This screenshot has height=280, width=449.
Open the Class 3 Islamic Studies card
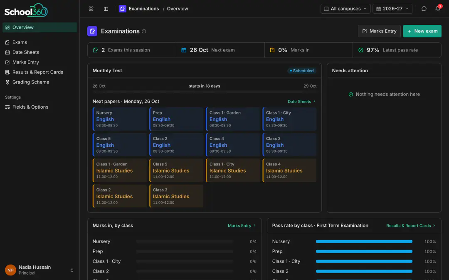(x=176, y=196)
